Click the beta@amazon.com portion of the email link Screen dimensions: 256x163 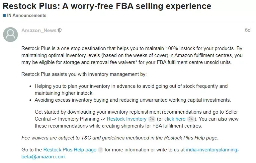[43, 157]
